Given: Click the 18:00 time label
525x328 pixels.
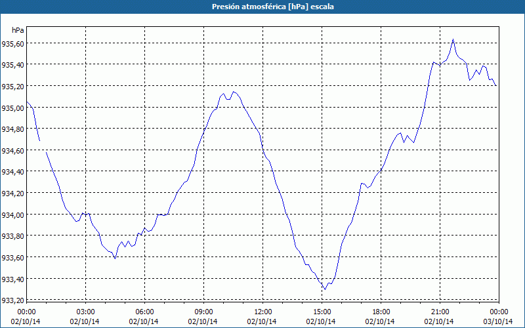Looking at the screenshot, I should (381, 312).
